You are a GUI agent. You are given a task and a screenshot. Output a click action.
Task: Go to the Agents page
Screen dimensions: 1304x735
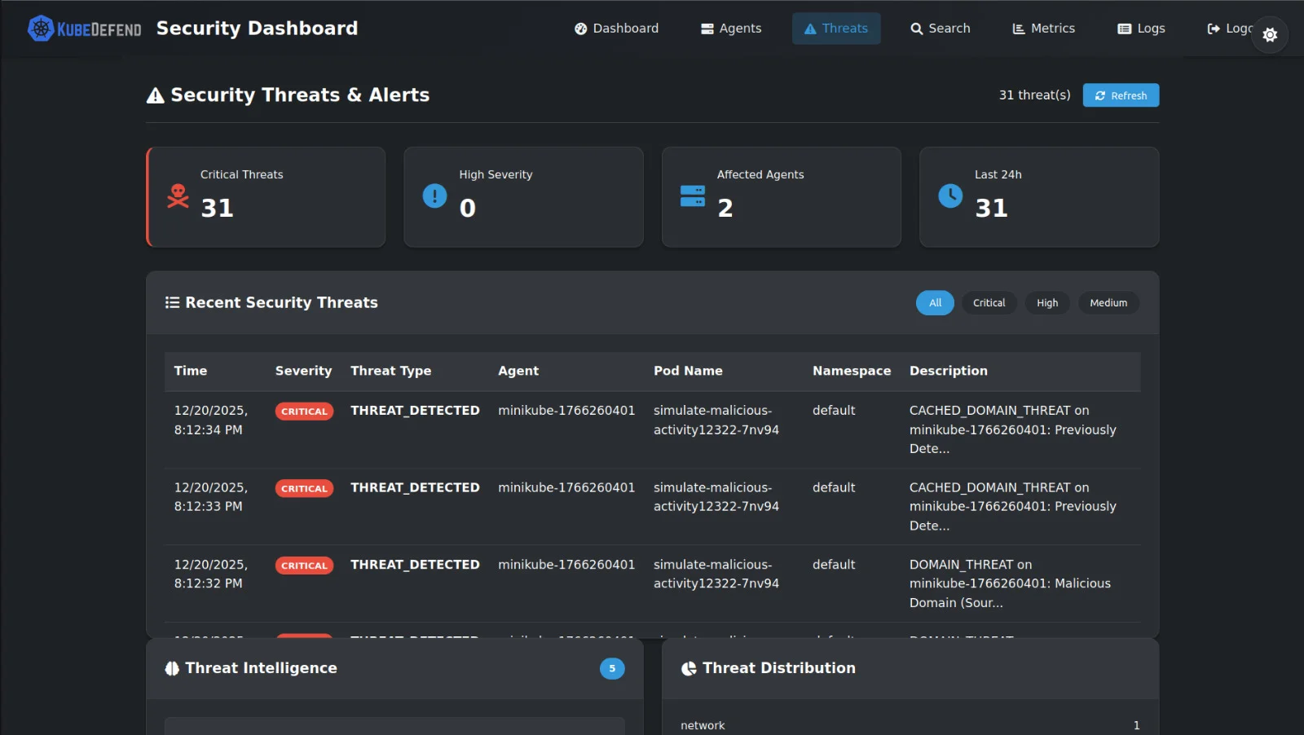731,29
